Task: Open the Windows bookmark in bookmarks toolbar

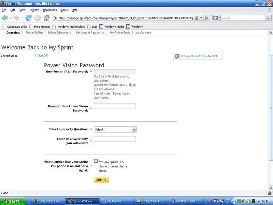Action: 134,27
